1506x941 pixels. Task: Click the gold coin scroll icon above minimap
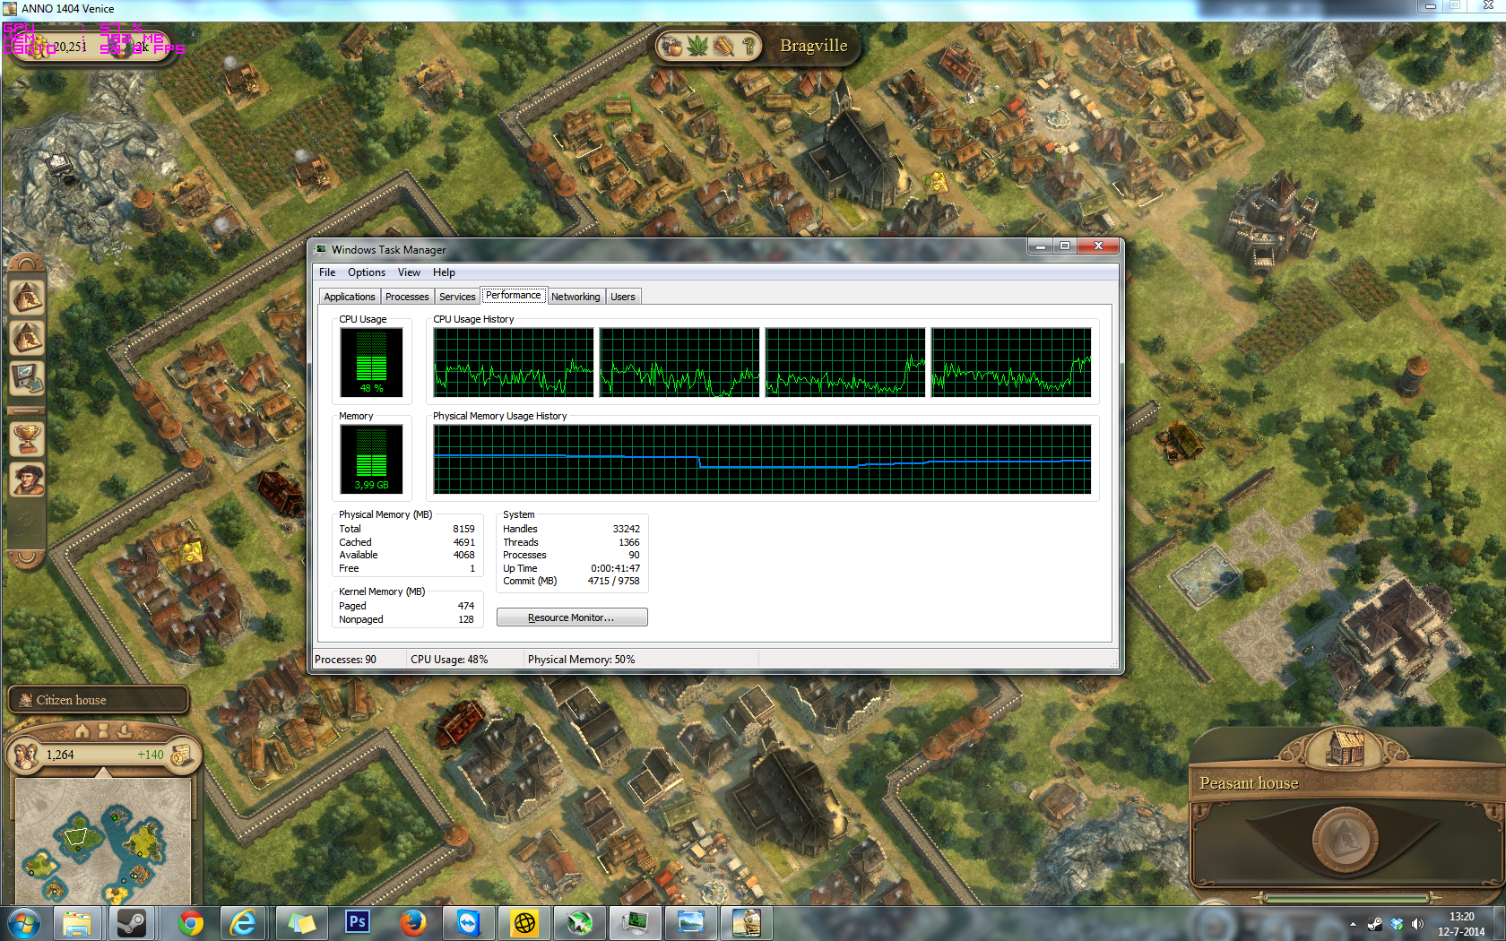pyautogui.click(x=182, y=755)
